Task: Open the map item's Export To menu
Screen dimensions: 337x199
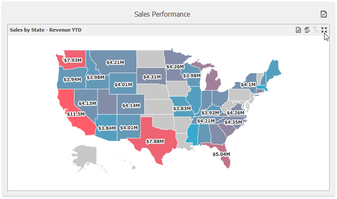Action: 298,30
